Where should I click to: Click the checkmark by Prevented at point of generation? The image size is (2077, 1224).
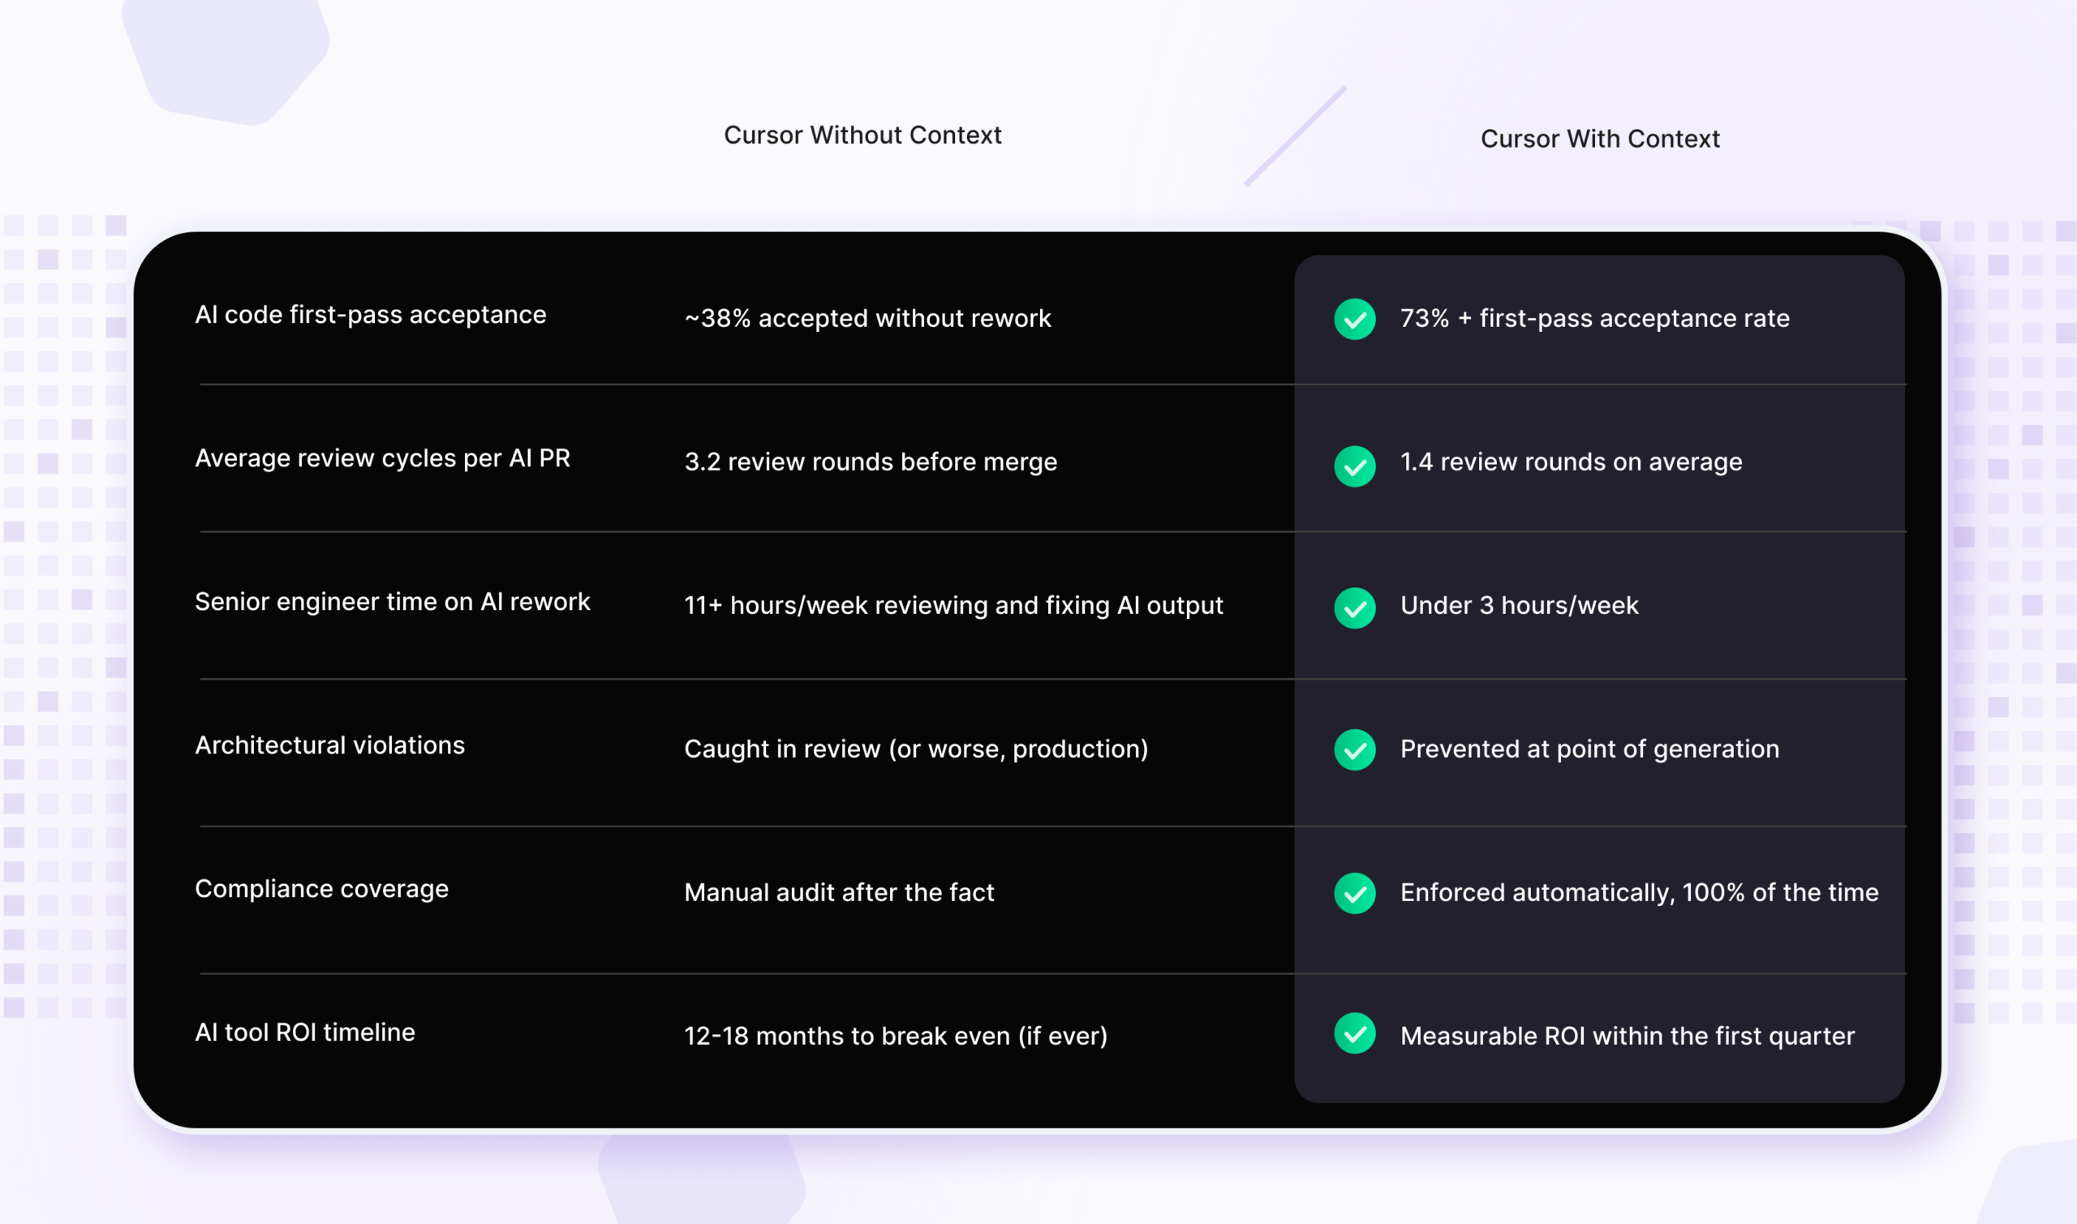(x=1354, y=749)
